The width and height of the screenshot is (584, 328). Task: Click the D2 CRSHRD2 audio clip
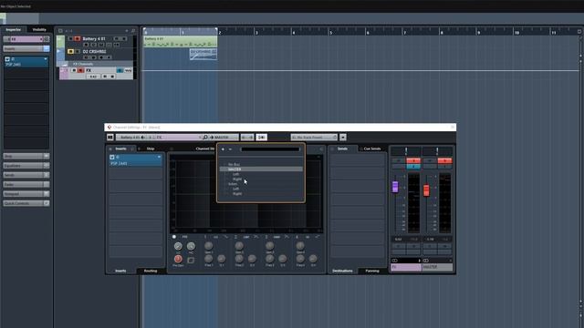pyautogui.click(x=203, y=54)
